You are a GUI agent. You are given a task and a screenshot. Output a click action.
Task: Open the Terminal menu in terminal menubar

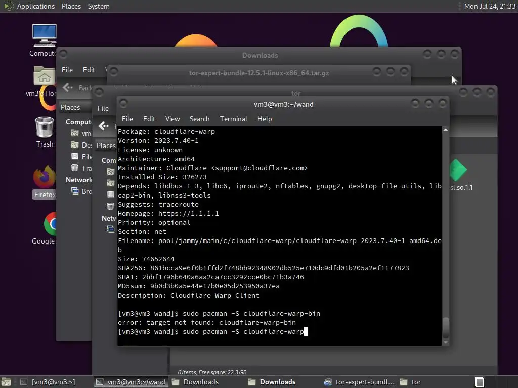(x=234, y=119)
